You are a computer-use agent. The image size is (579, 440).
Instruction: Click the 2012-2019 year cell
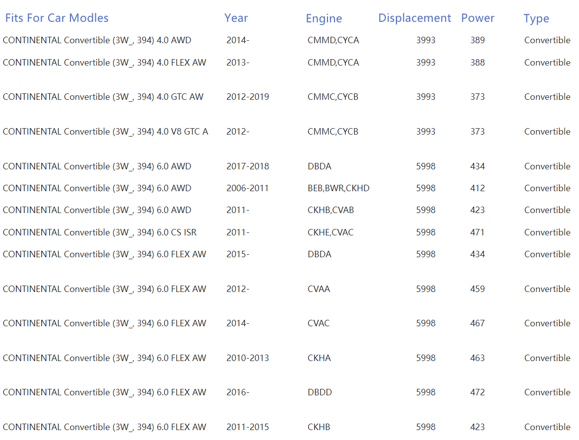[248, 97]
